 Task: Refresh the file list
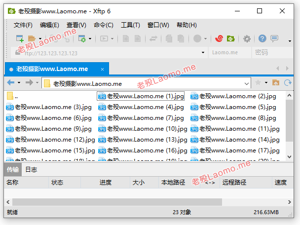pos(288,83)
